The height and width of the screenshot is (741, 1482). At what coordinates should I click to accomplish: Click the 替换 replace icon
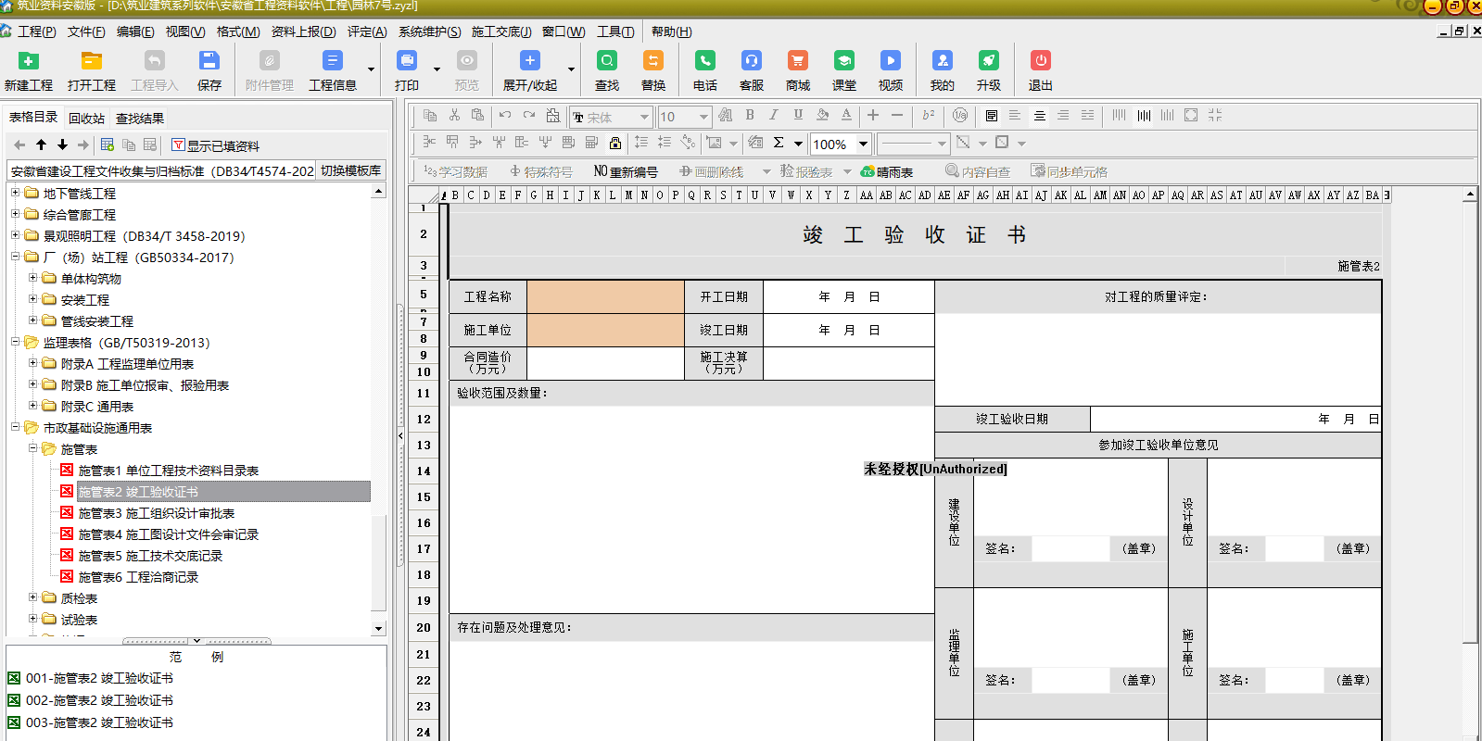pos(653,61)
